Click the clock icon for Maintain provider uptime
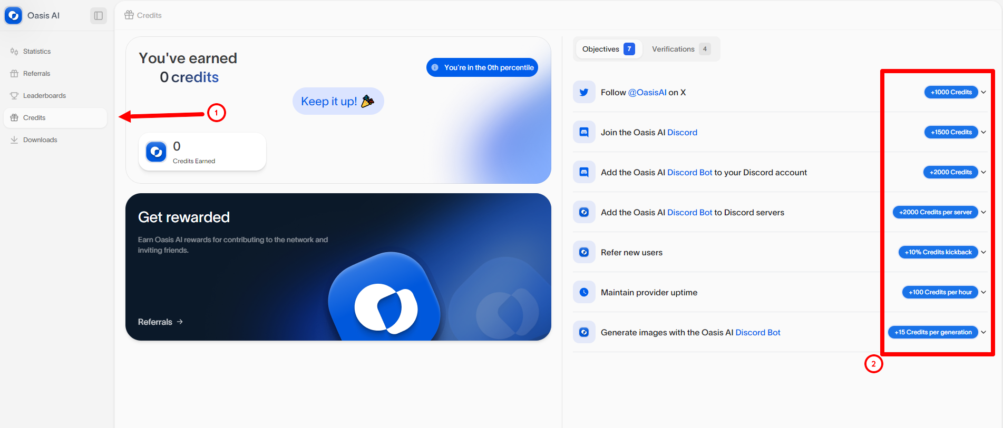The height and width of the screenshot is (428, 1003). pos(584,292)
